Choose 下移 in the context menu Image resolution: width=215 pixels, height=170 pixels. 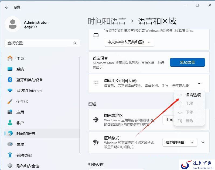189,112
